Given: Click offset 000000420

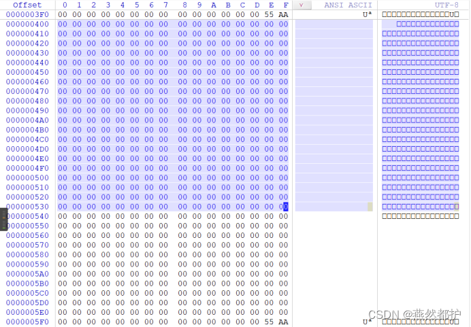Looking at the screenshot, I should [x=27, y=44].
